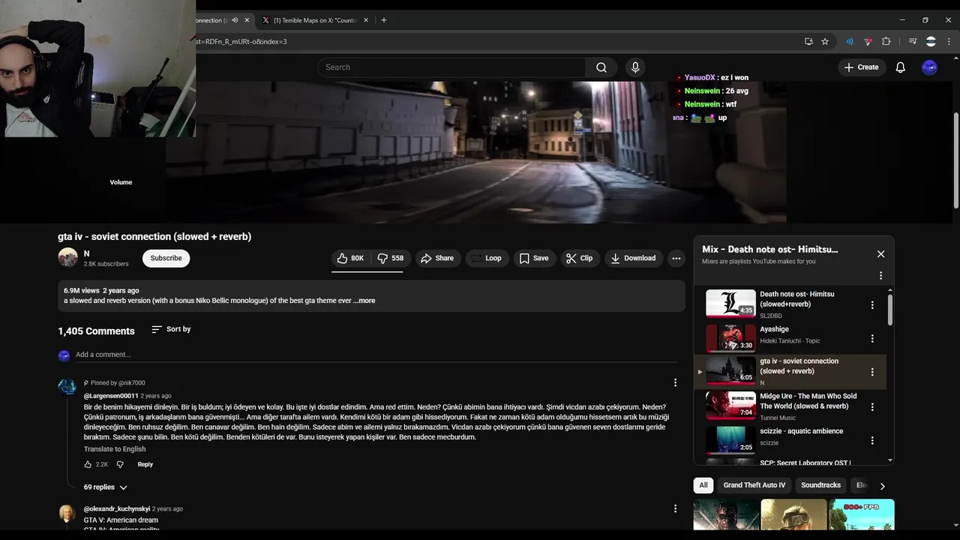Select the All filter chip
Viewport: 960px width, 540px height.
(703, 485)
